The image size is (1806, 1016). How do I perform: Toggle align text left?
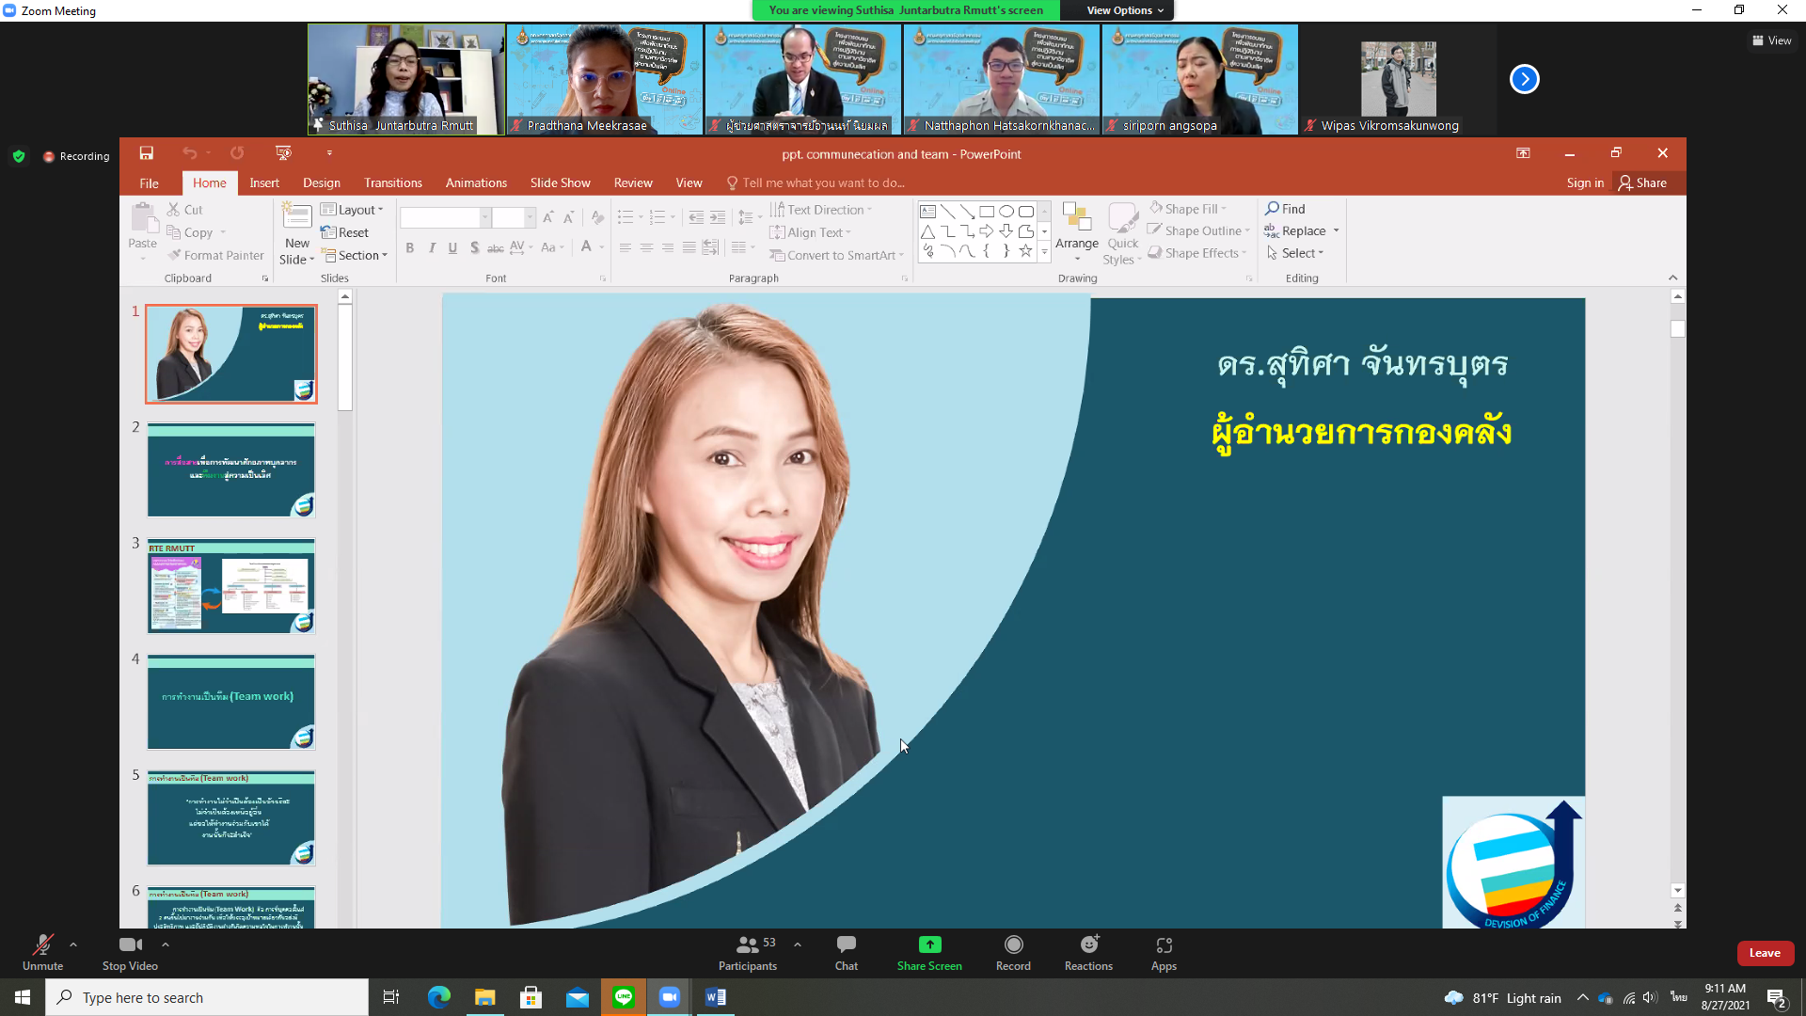point(625,247)
